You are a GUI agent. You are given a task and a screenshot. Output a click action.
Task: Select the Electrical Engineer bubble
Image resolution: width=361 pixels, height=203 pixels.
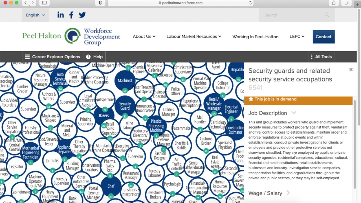(x=231, y=109)
